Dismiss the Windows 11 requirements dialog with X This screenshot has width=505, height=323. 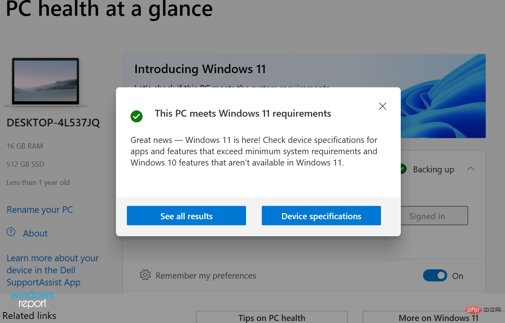pos(382,106)
